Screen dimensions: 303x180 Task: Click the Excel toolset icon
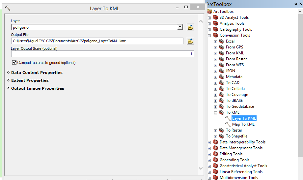pos(222,41)
